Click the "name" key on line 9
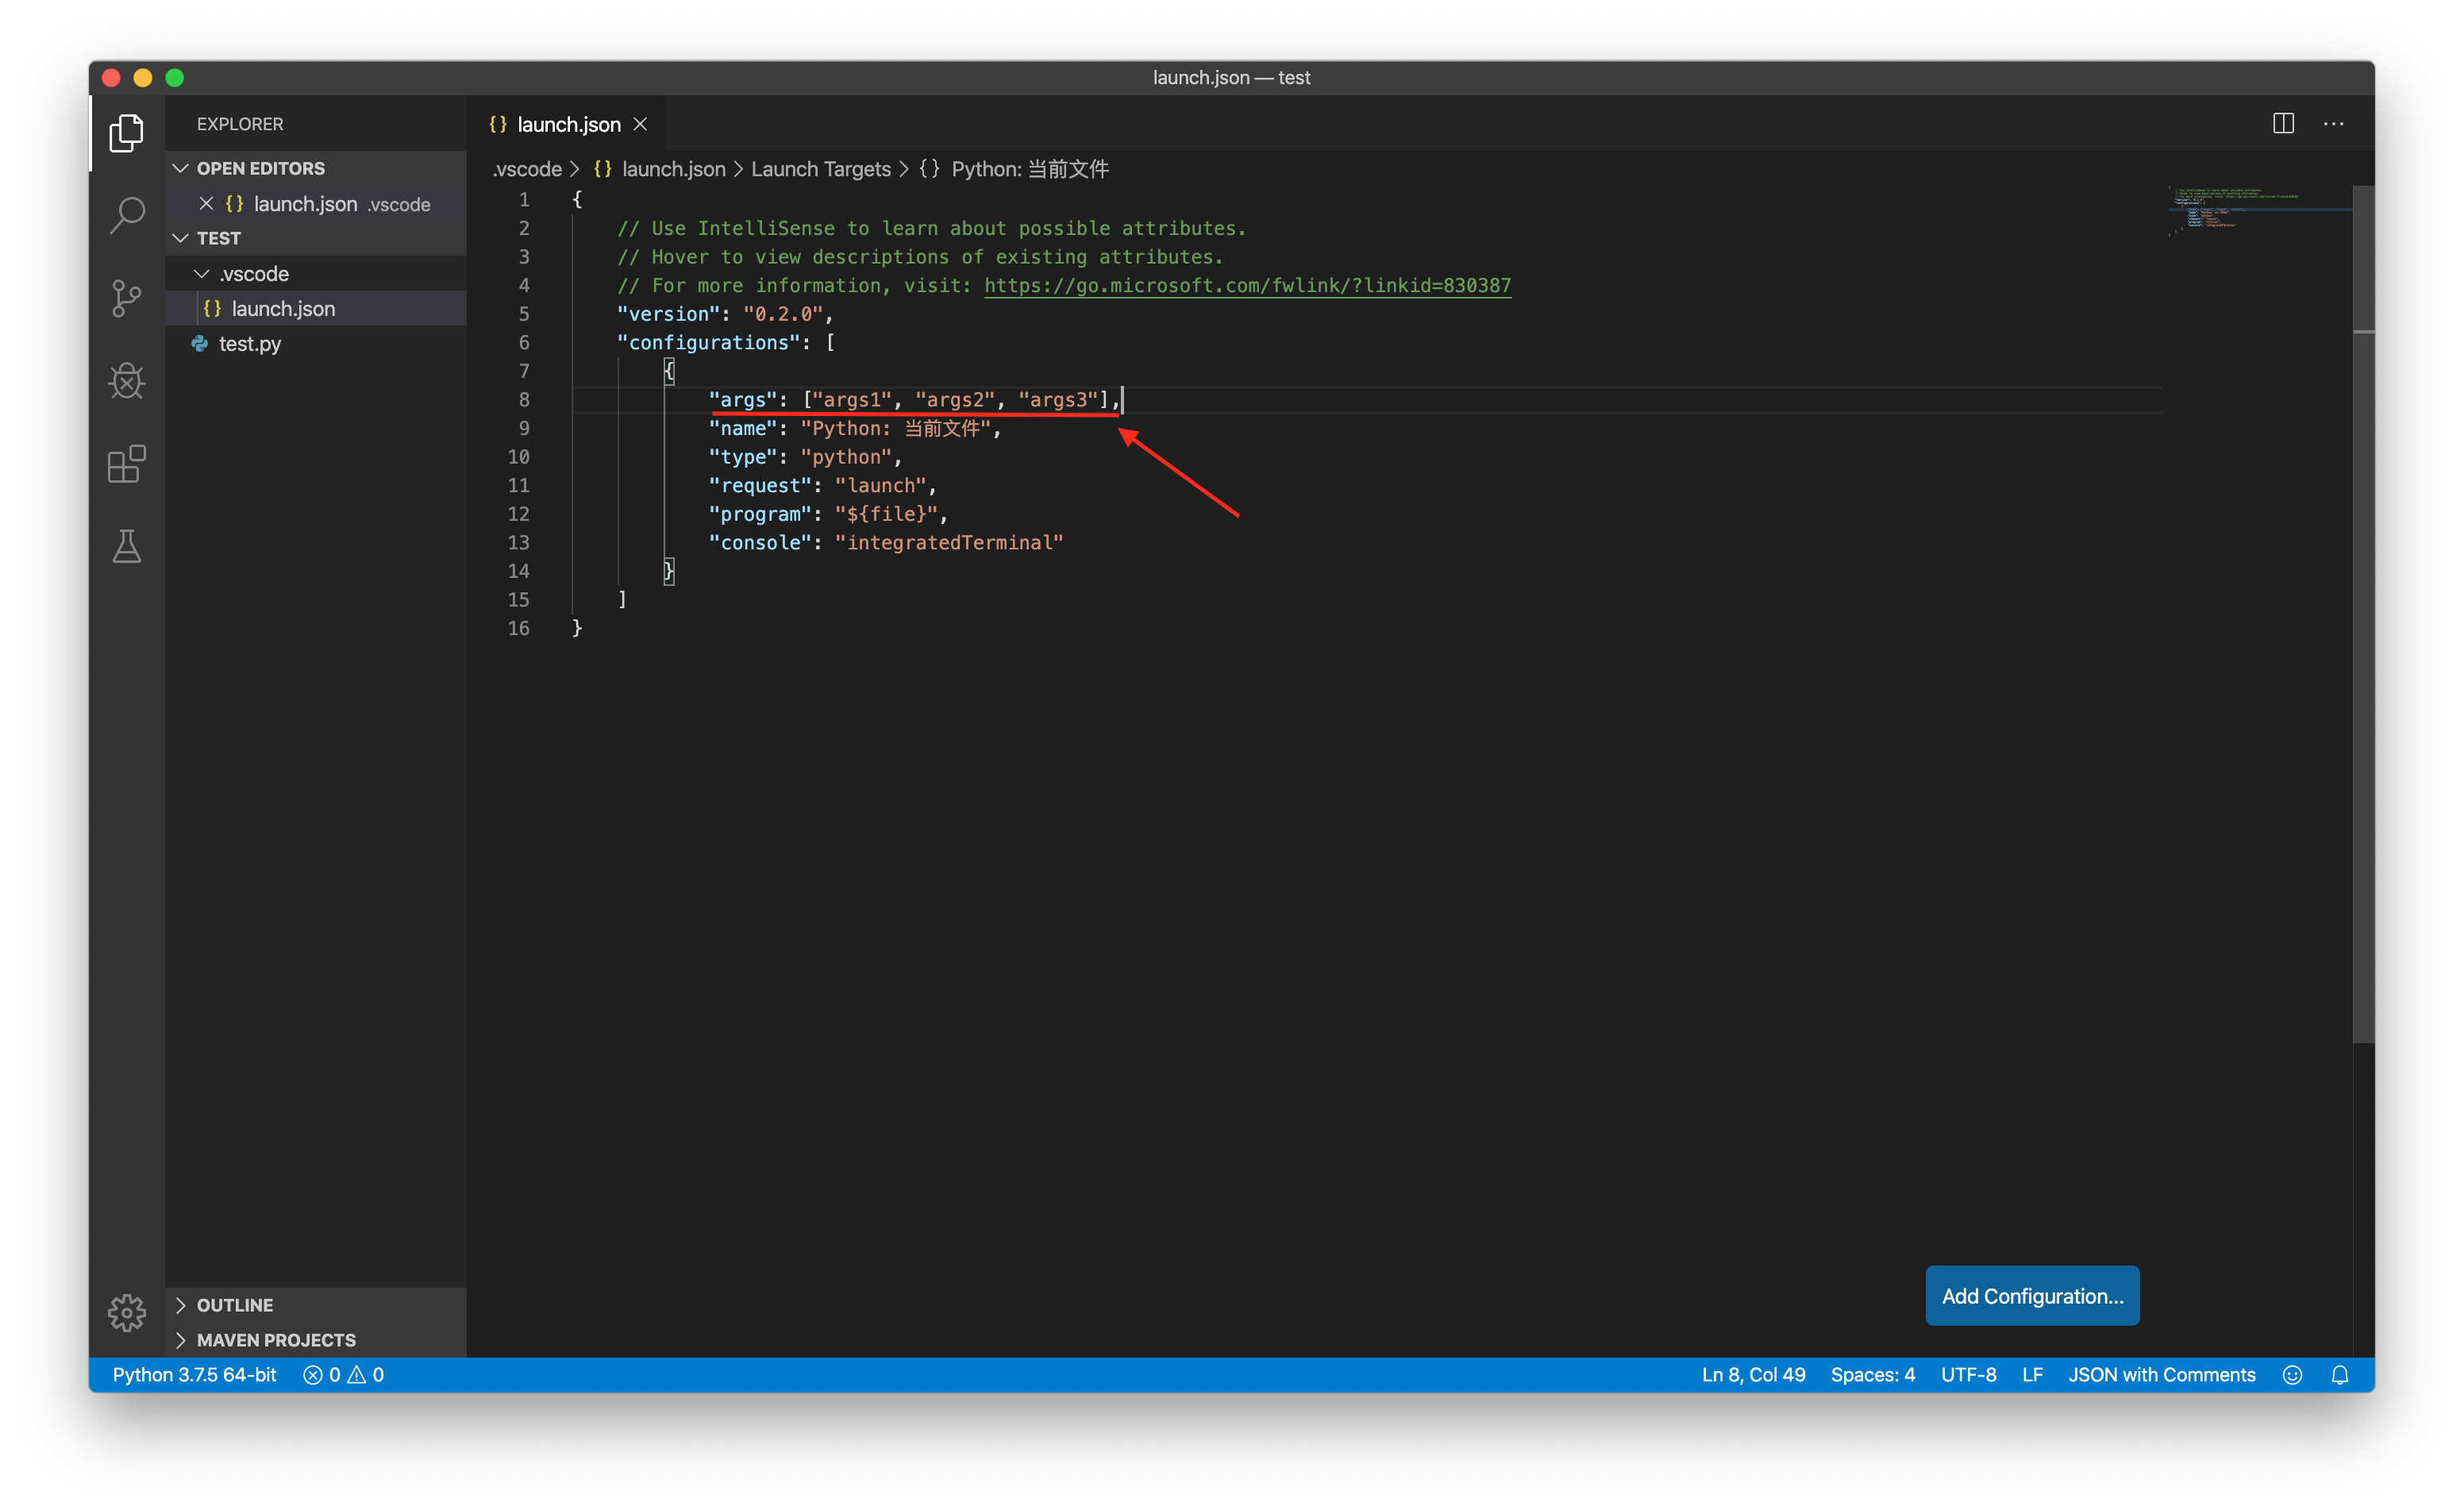The height and width of the screenshot is (1510, 2464). click(x=743, y=429)
